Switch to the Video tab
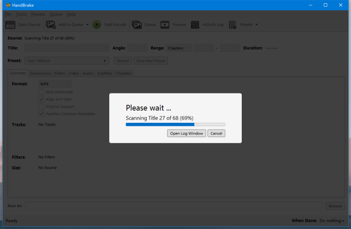The width and height of the screenshot is (351, 229). (74, 73)
